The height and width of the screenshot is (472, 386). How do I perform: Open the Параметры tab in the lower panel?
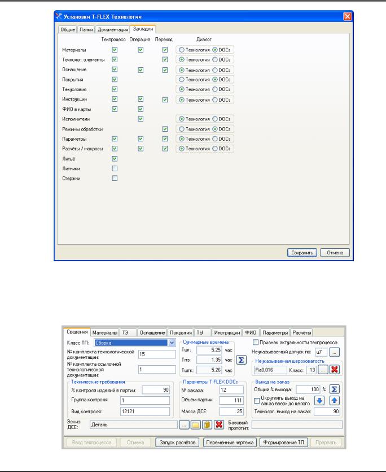tap(275, 332)
